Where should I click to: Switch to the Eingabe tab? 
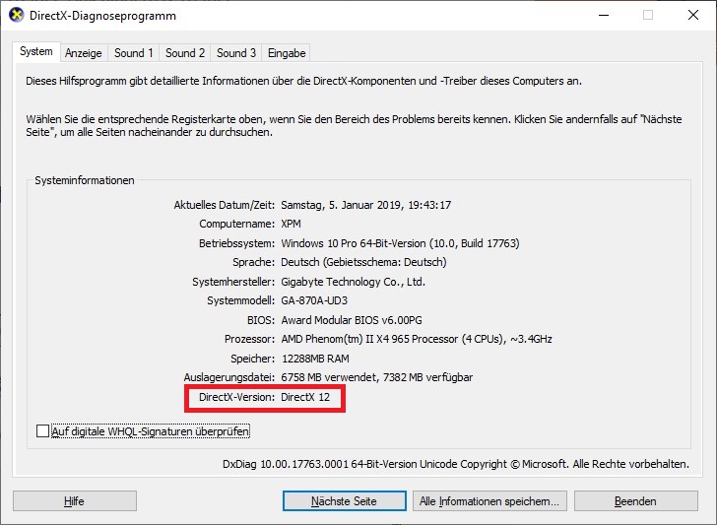pos(287,53)
